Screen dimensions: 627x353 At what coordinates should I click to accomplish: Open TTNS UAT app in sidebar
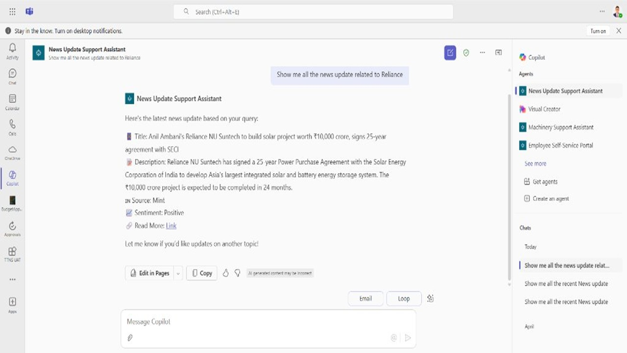tap(12, 254)
